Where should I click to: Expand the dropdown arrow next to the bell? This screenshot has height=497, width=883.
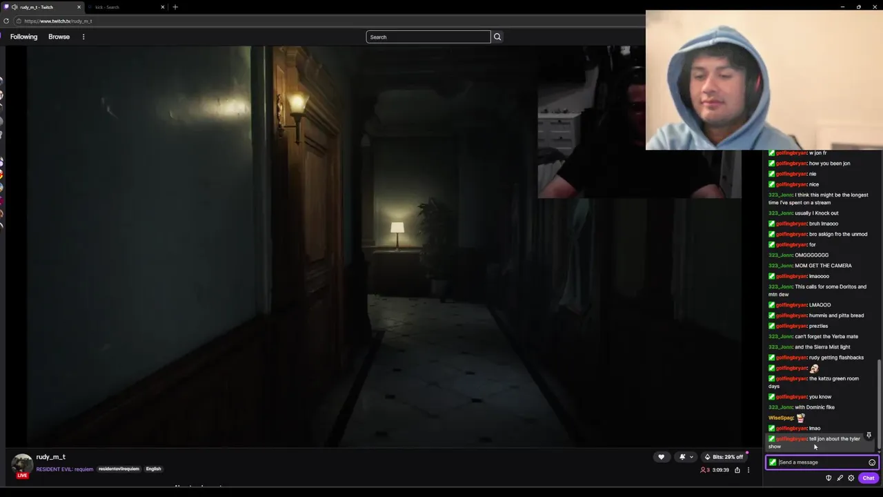pos(691,457)
